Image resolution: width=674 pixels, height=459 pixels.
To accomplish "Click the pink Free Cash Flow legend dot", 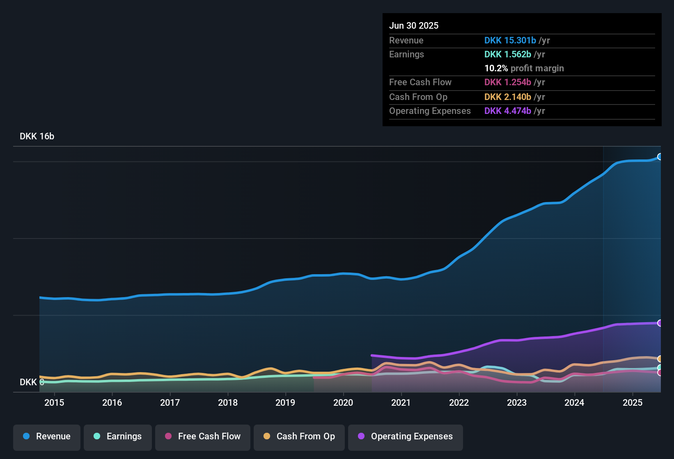I will pyautogui.click(x=167, y=436).
